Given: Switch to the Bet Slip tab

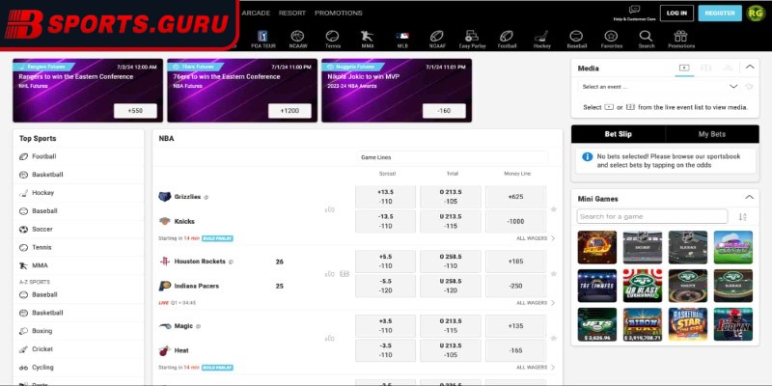Looking at the screenshot, I should pyautogui.click(x=618, y=134).
